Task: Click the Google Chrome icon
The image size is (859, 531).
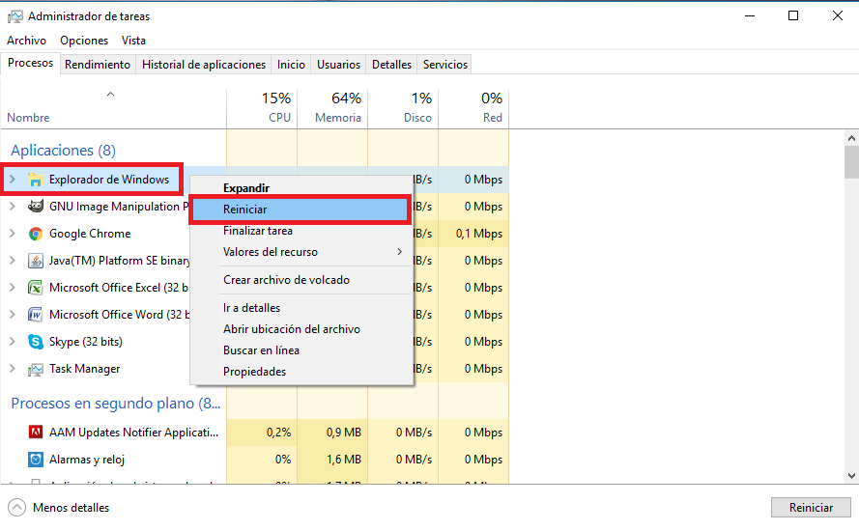Action: [x=36, y=234]
